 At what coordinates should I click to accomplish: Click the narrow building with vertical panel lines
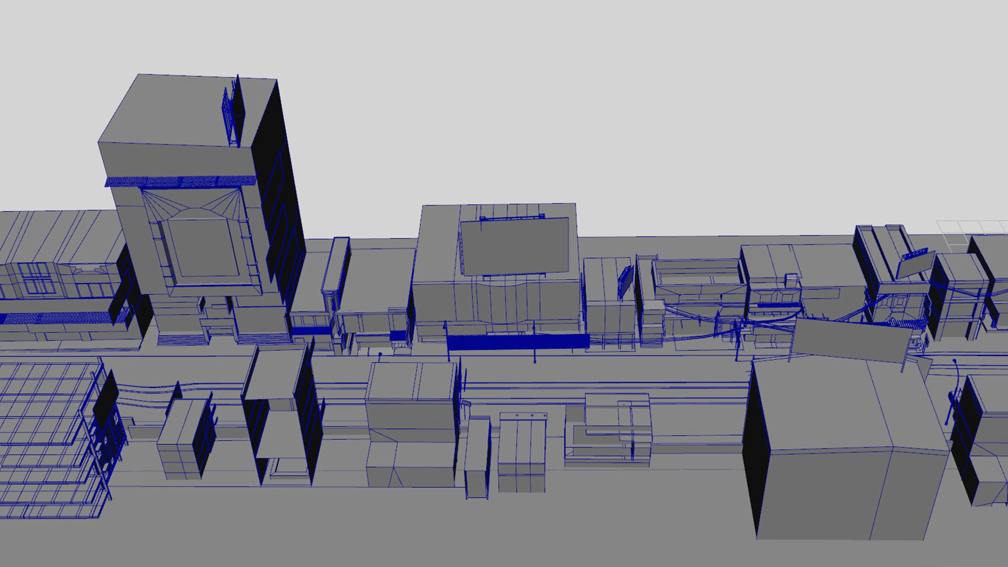point(521,451)
